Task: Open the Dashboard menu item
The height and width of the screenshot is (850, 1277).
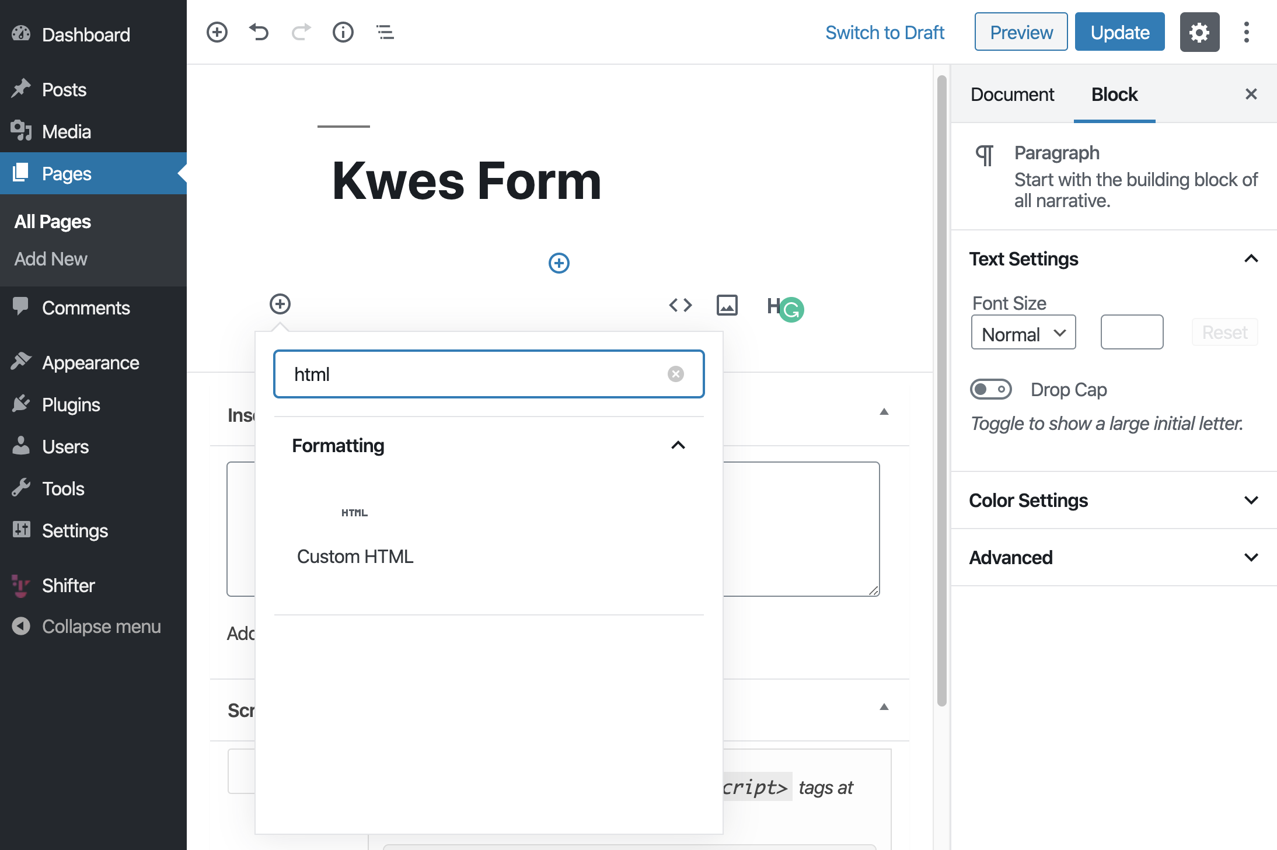Action: point(93,34)
